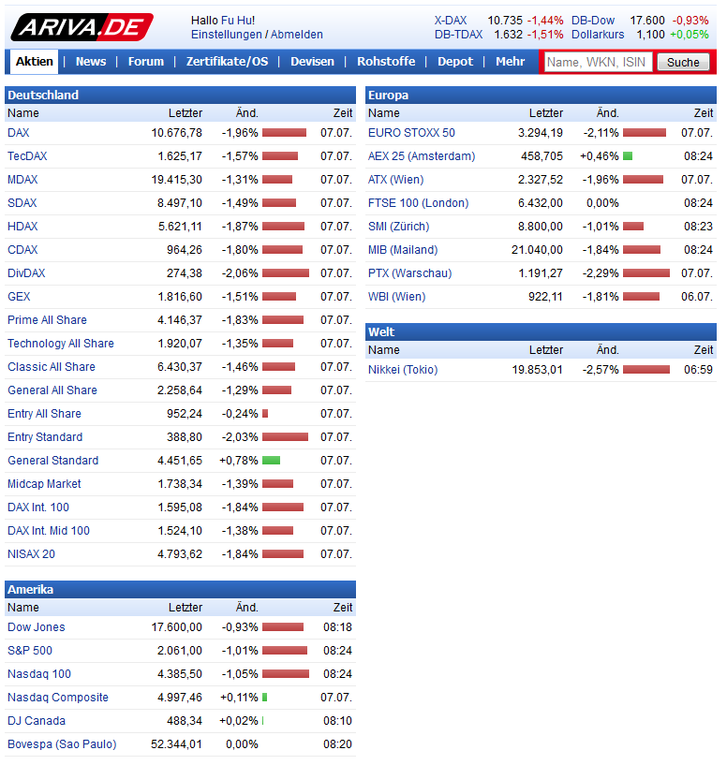Image resolution: width=727 pixels, height=765 pixels.
Task: Open Prime All Share link
Action: click(x=47, y=320)
